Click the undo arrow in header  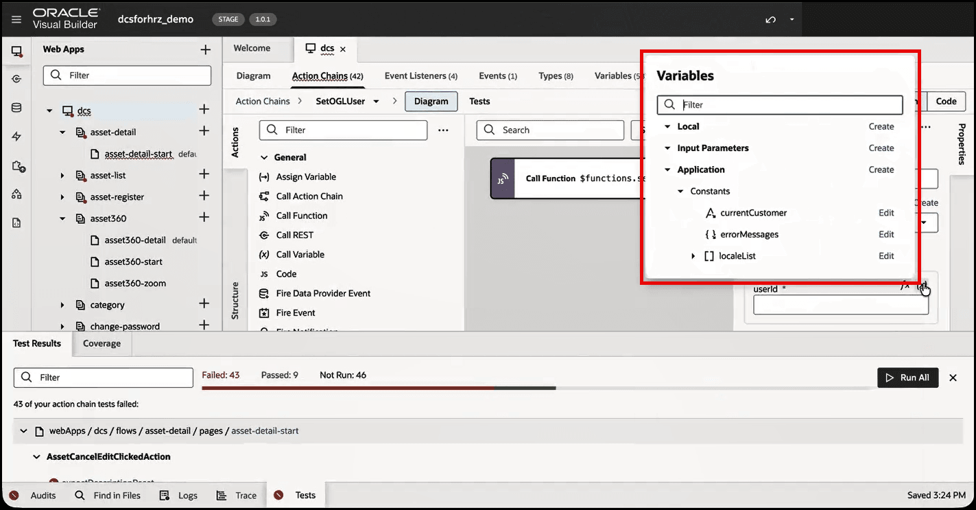(x=770, y=19)
